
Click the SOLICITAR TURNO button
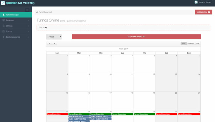coord(136,37)
